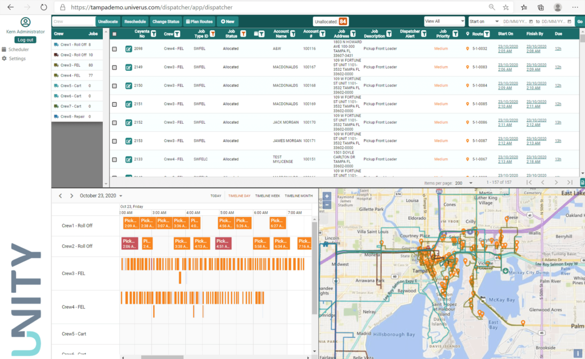The image size is (585, 359).
Task: Select checkbox for job 2152 row
Action: pos(114,122)
